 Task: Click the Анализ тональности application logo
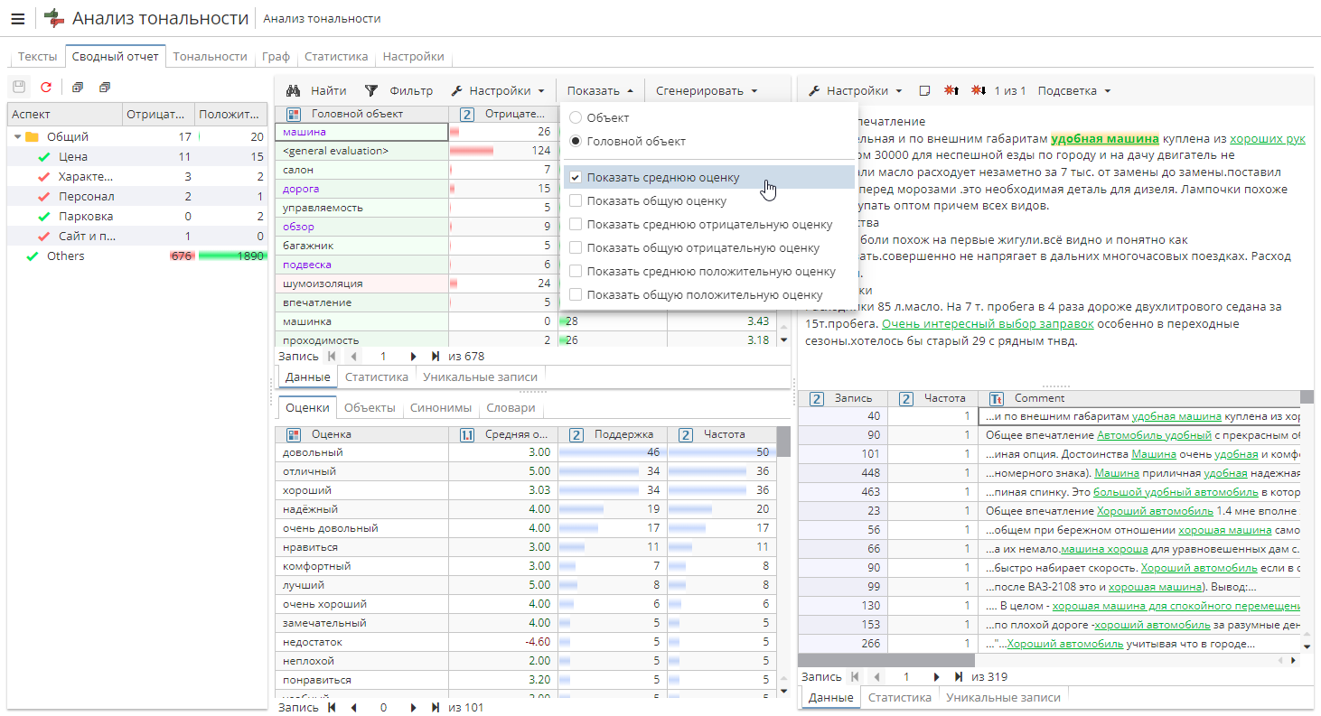54,18
